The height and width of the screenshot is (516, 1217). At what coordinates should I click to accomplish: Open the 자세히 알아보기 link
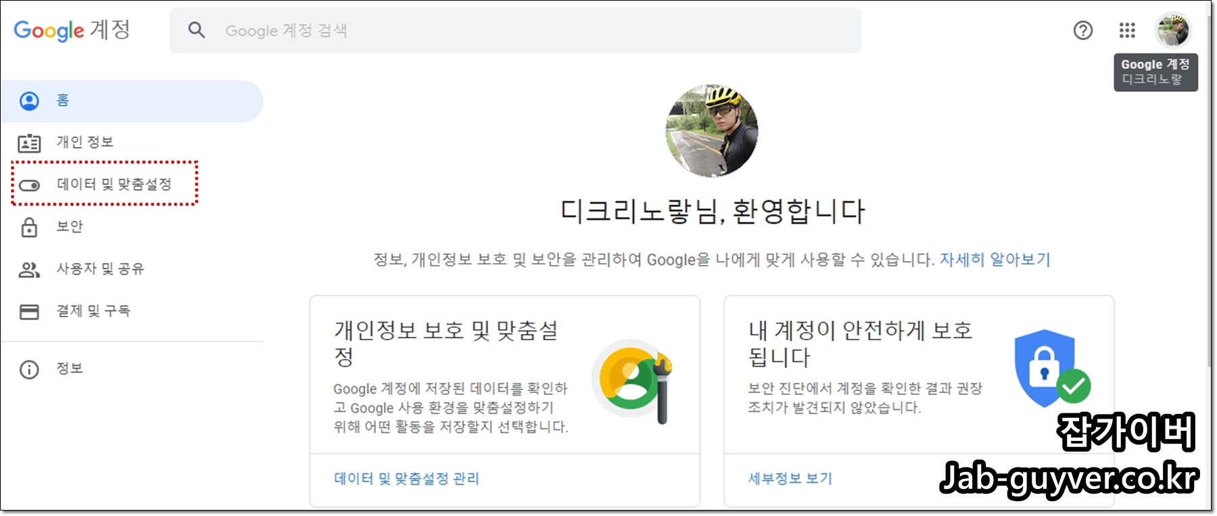(x=995, y=260)
